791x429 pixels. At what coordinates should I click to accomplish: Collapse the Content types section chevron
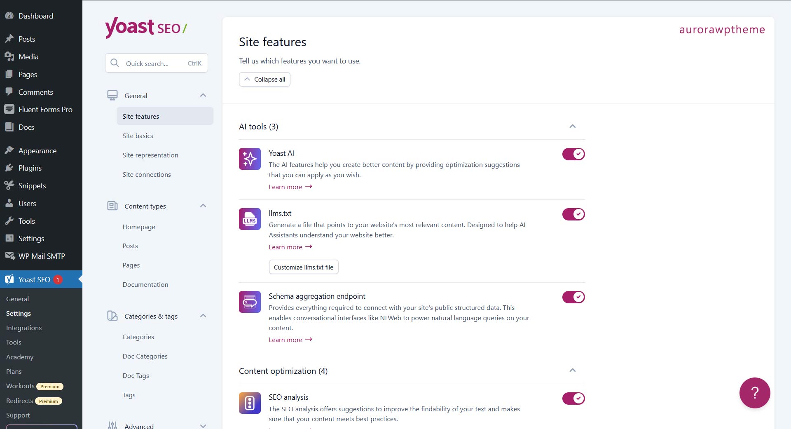tap(203, 206)
